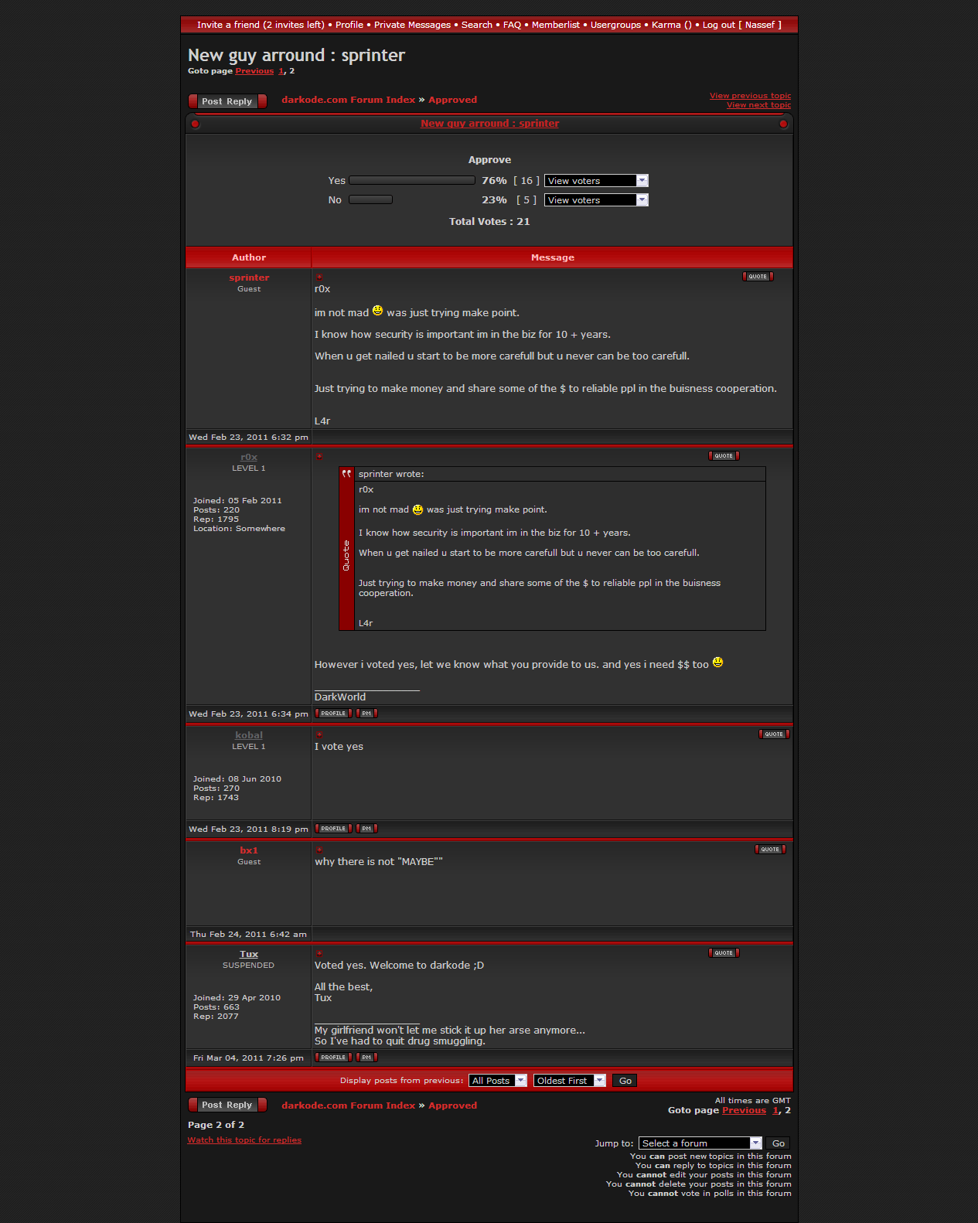Click the Yes vote progress bar
This screenshot has height=1223, width=978.
[412, 181]
